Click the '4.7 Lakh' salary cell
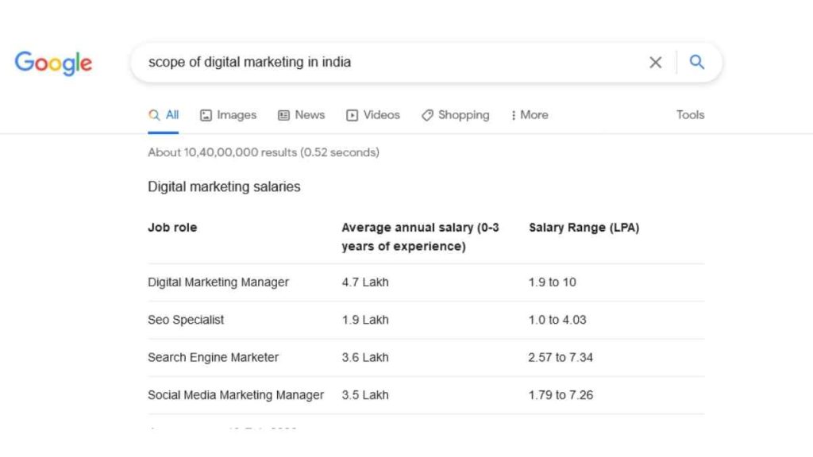Viewport: 813px width, 457px height. click(365, 282)
